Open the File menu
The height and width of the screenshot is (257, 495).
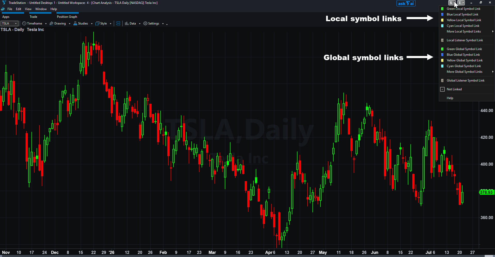[10, 9]
